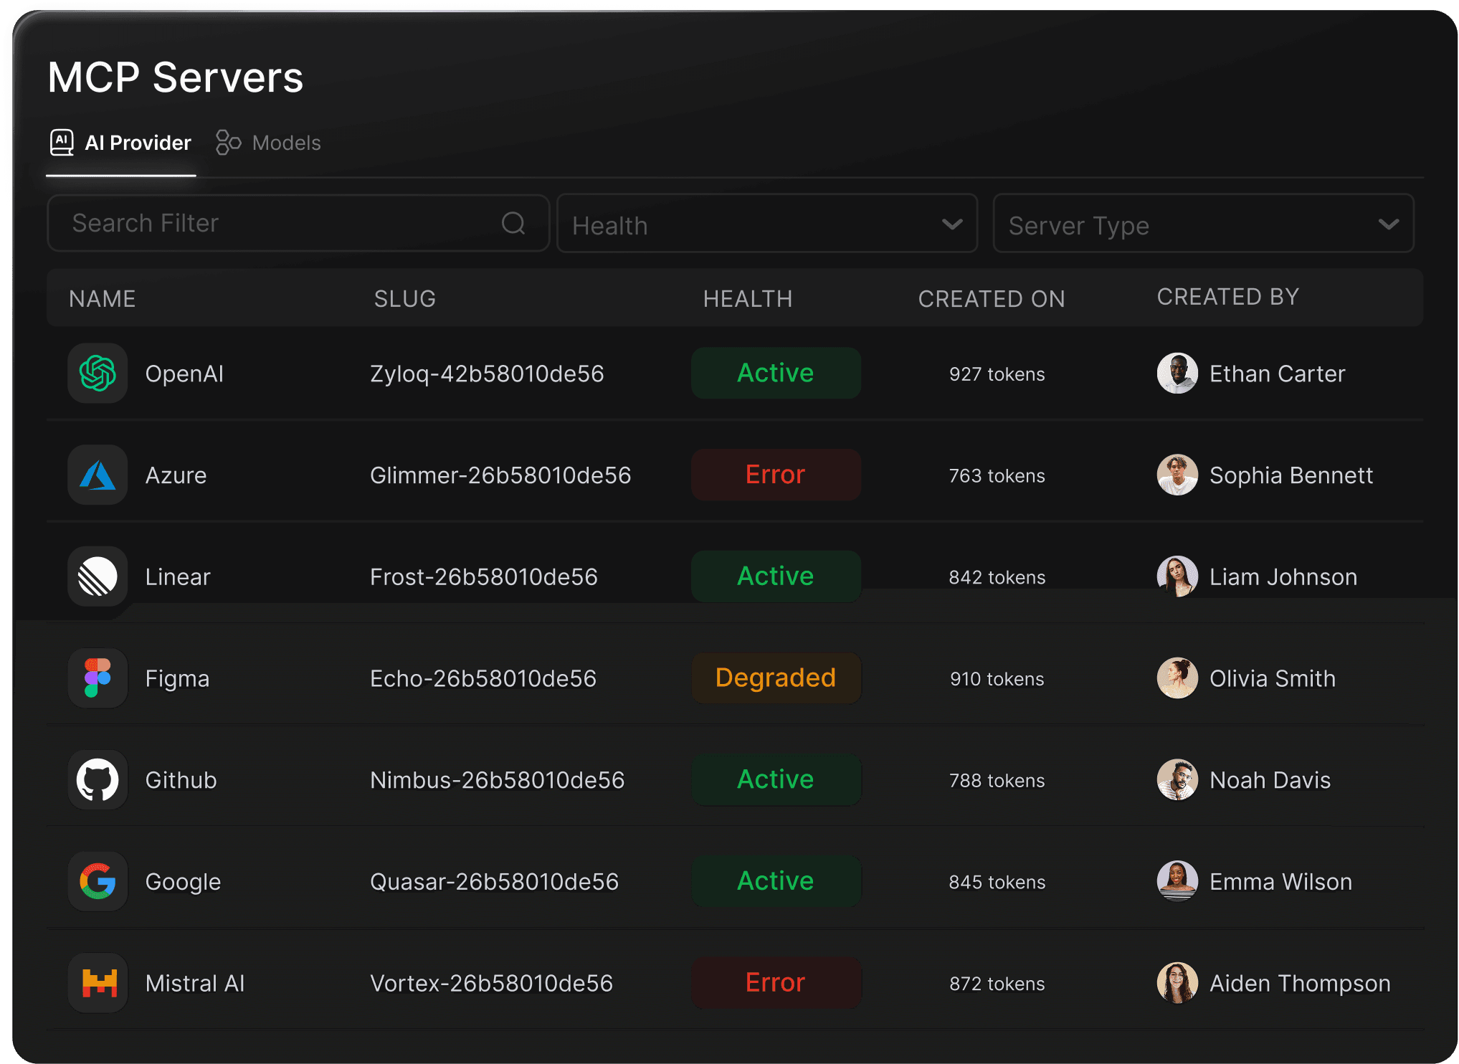Click the Azure logo icon

tap(98, 475)
